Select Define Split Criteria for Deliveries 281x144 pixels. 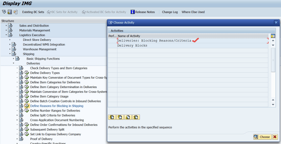[53, 115]
